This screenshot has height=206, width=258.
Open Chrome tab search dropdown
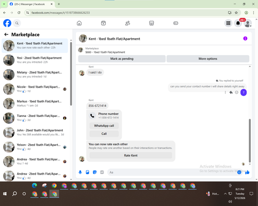(4, 4)
